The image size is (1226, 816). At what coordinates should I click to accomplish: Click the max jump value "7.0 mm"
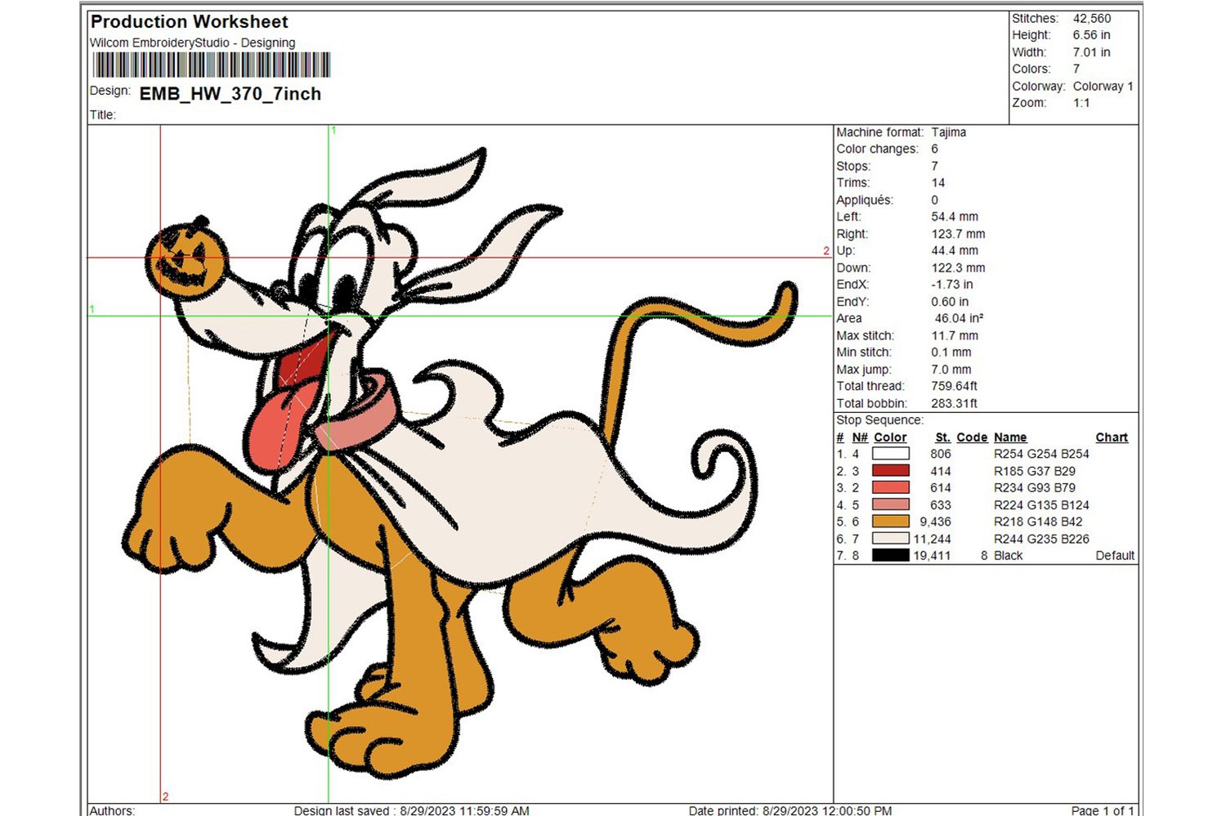(951, 370)
